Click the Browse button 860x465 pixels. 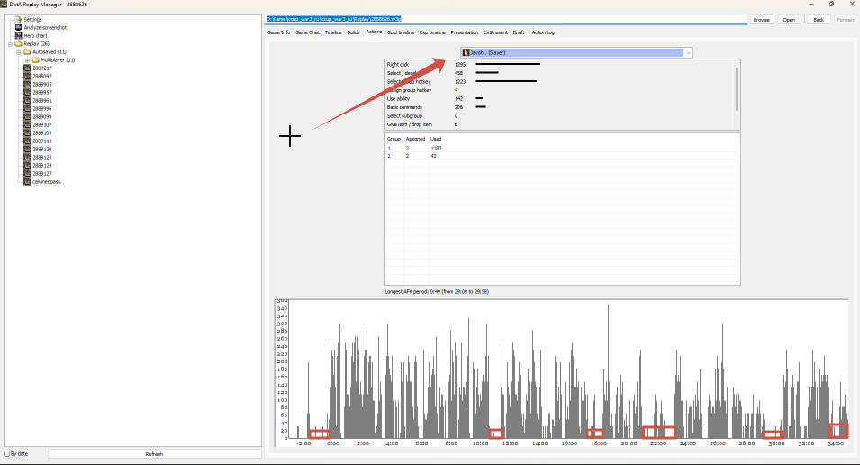click(761, 20)
